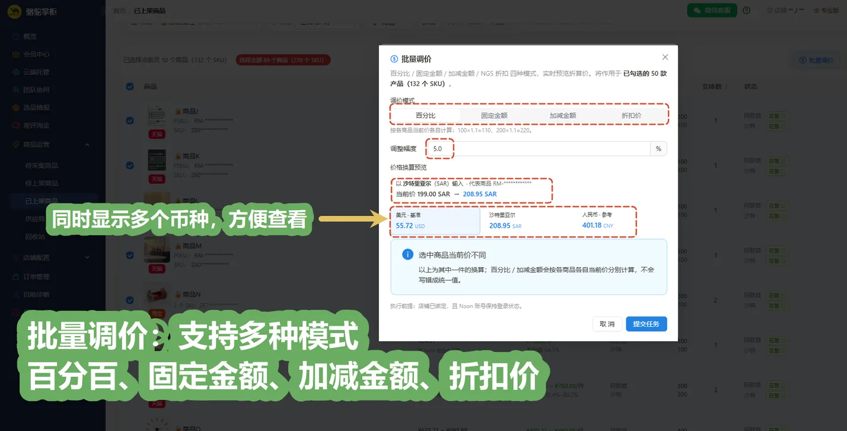Click the 云端托管 sidebar icon

(16, 72)
